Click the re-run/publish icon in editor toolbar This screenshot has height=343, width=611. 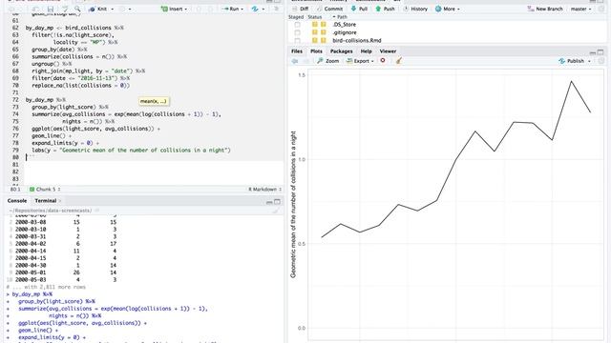point(255,9)
